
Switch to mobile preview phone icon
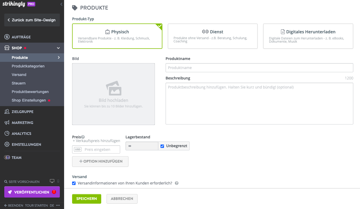tap(58, 181)
